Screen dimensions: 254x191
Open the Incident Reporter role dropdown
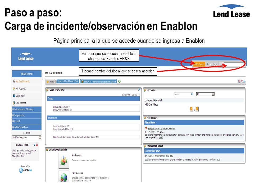click(x=27, y=137)
